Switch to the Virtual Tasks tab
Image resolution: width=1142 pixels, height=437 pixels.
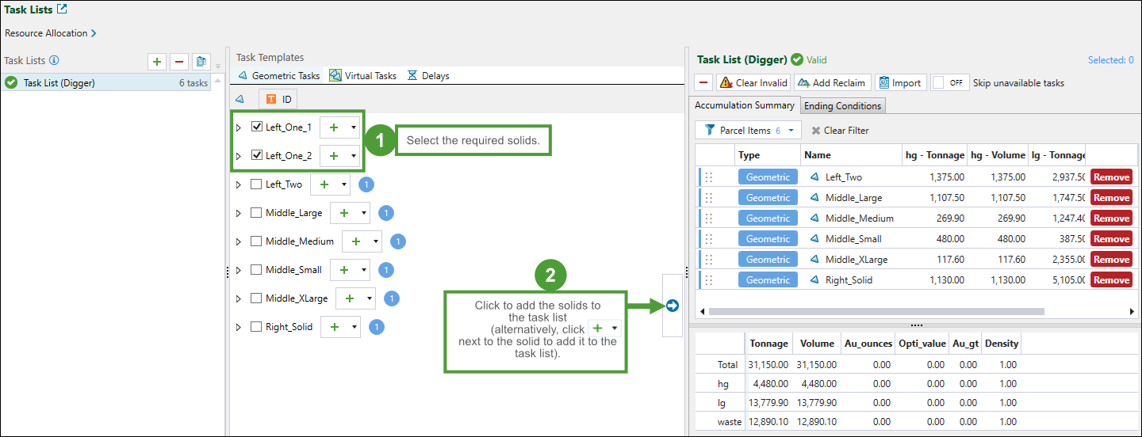[362, 76]
